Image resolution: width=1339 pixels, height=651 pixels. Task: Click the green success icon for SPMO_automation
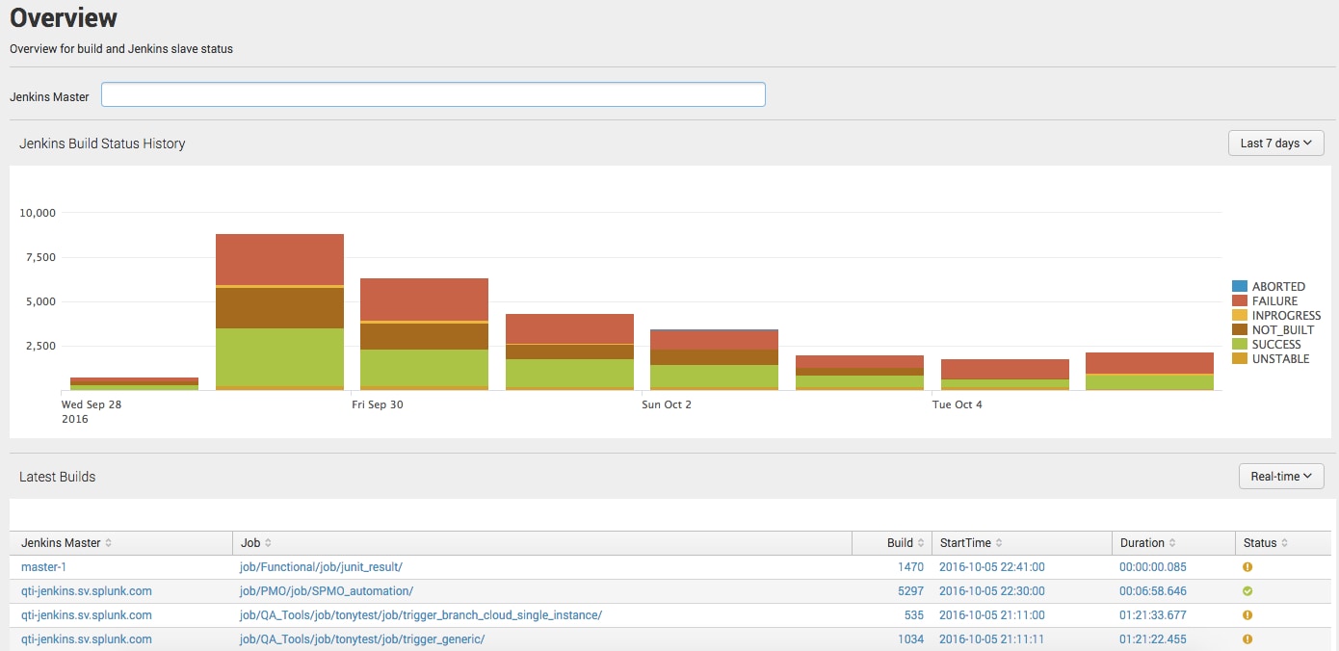pyautogui.click(x=1247, y=591)
